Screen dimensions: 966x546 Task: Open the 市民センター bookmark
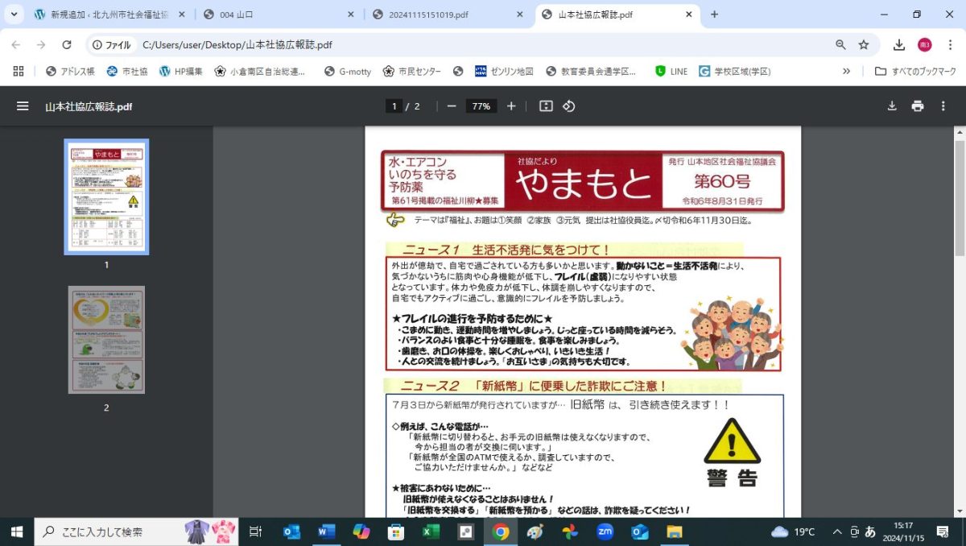tap(412, 71)
